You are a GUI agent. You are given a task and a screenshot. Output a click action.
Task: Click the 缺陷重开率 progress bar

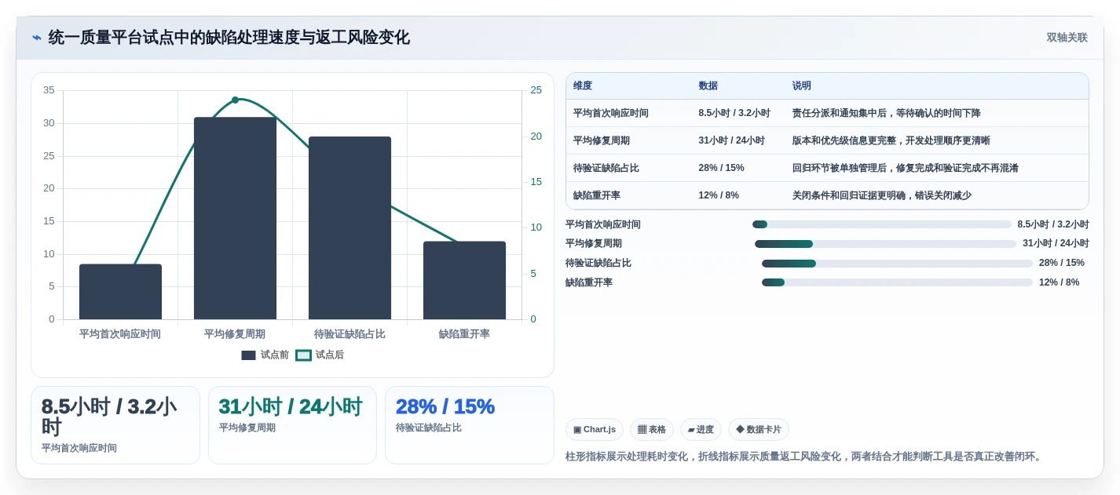[x=897, y=282]
